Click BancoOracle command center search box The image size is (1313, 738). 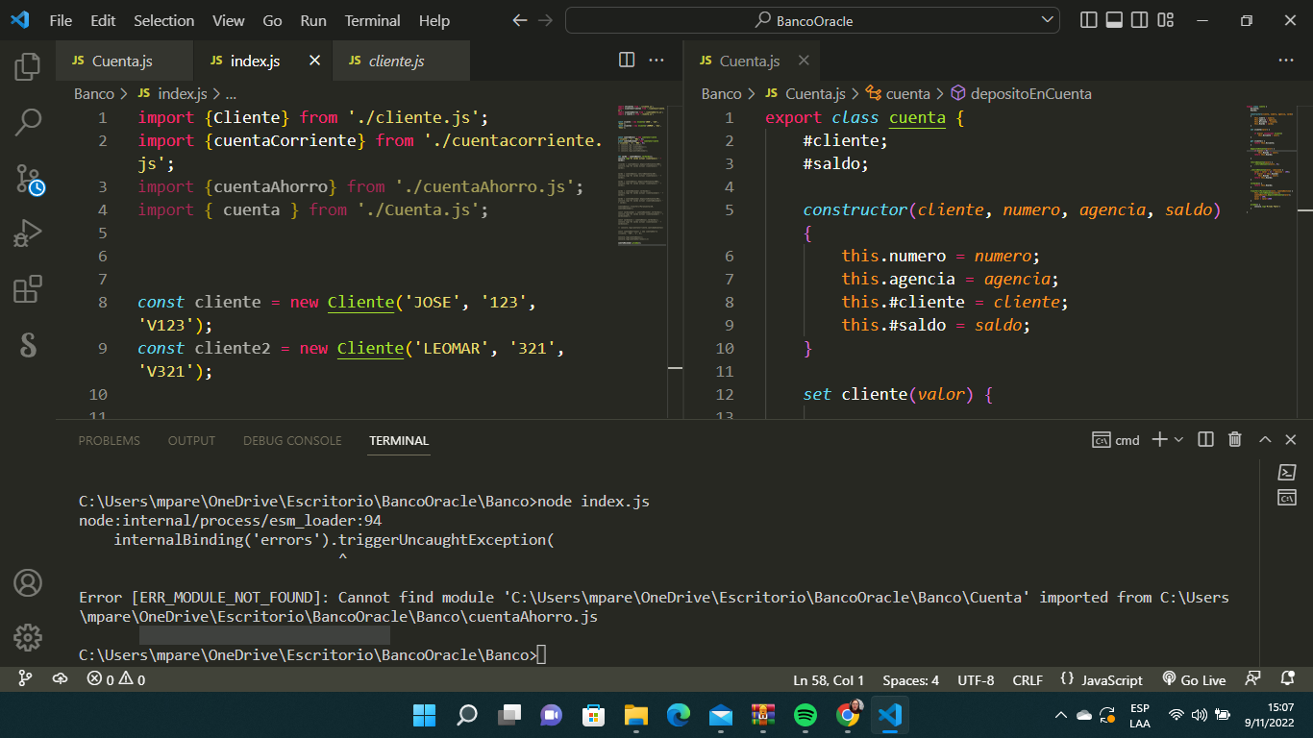[x=812, y=20]
